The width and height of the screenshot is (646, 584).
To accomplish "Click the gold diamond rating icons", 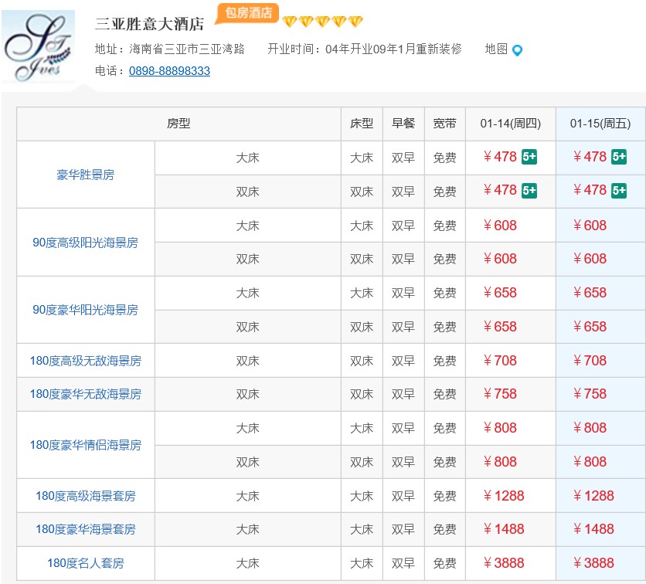I will click(322, 22).
